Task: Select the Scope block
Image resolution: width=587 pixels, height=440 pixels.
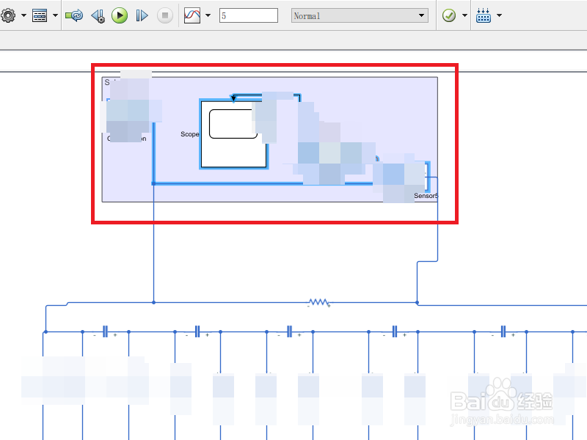Action: 234,134
